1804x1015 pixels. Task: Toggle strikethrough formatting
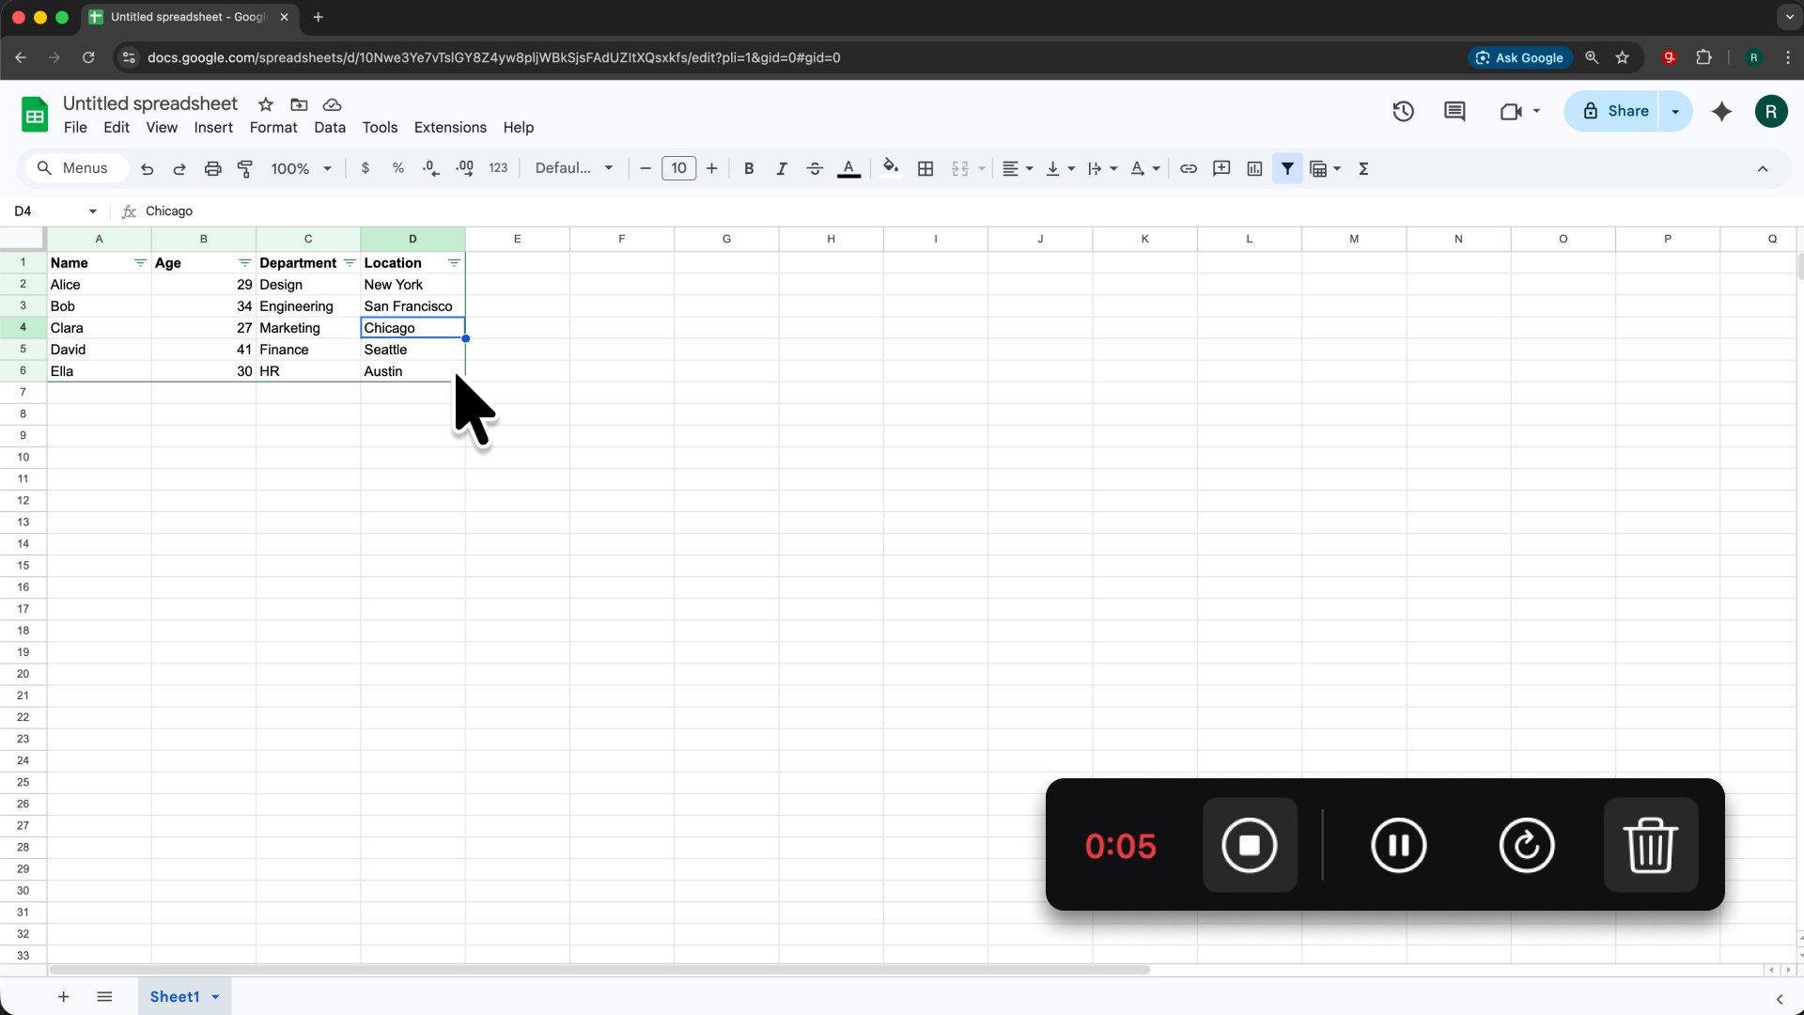click(x=815, y=168)
